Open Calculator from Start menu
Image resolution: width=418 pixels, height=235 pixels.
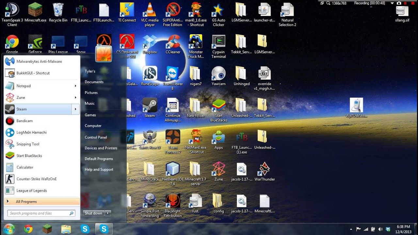click(42, 167)
